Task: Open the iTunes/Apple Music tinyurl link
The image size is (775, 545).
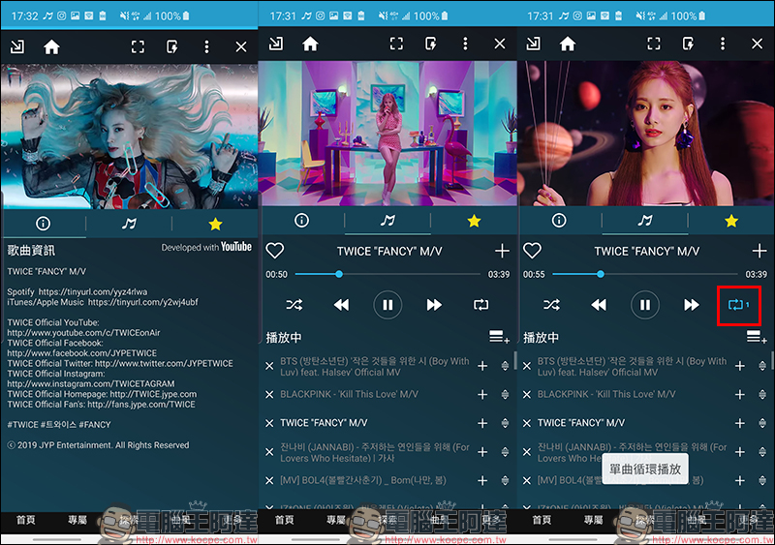Action: point(142,302)
